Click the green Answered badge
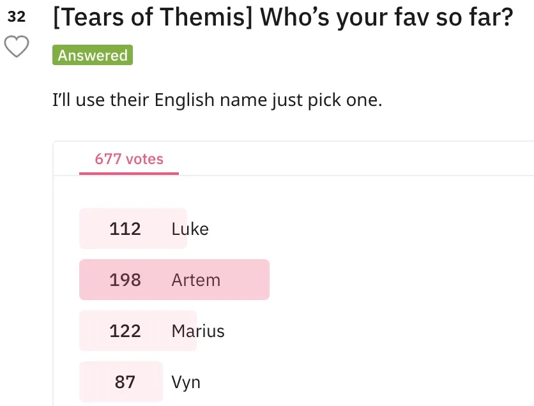The width and height of the screenshot is (534, 406). (x=93, y=56)
